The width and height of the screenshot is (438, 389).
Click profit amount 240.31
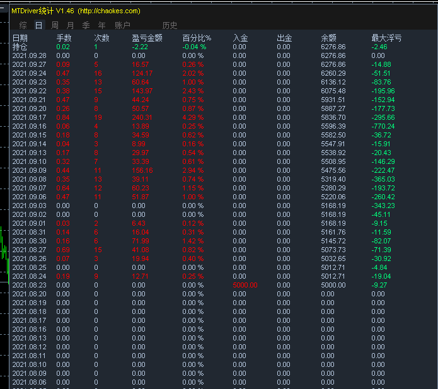142,117
